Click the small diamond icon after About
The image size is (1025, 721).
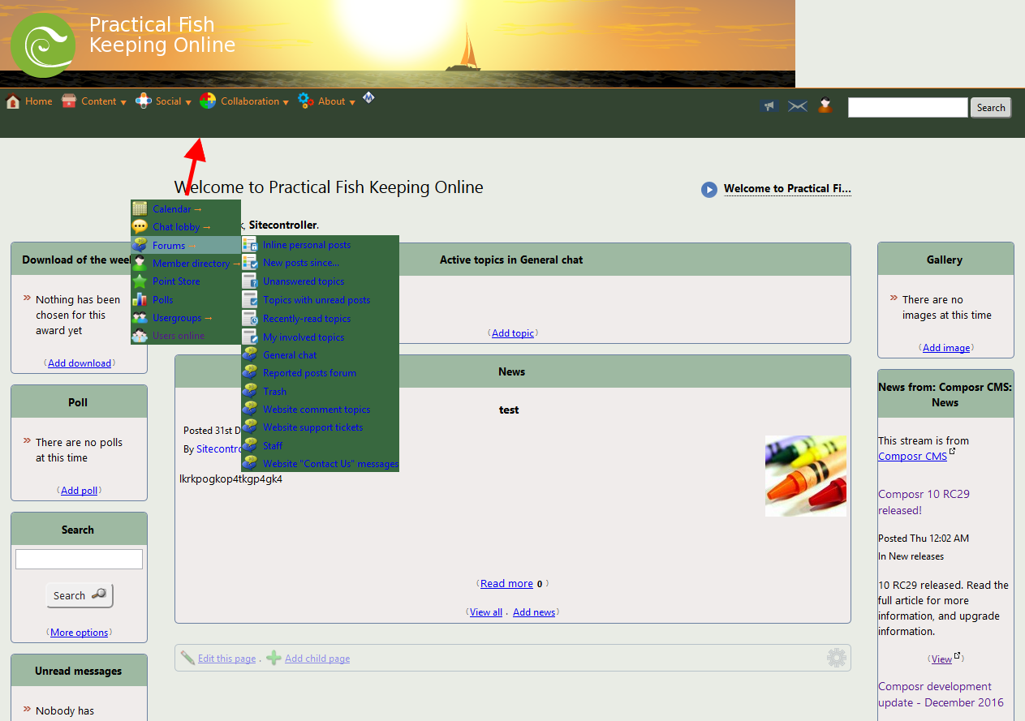pyautogui.click(x=368, y=98)
